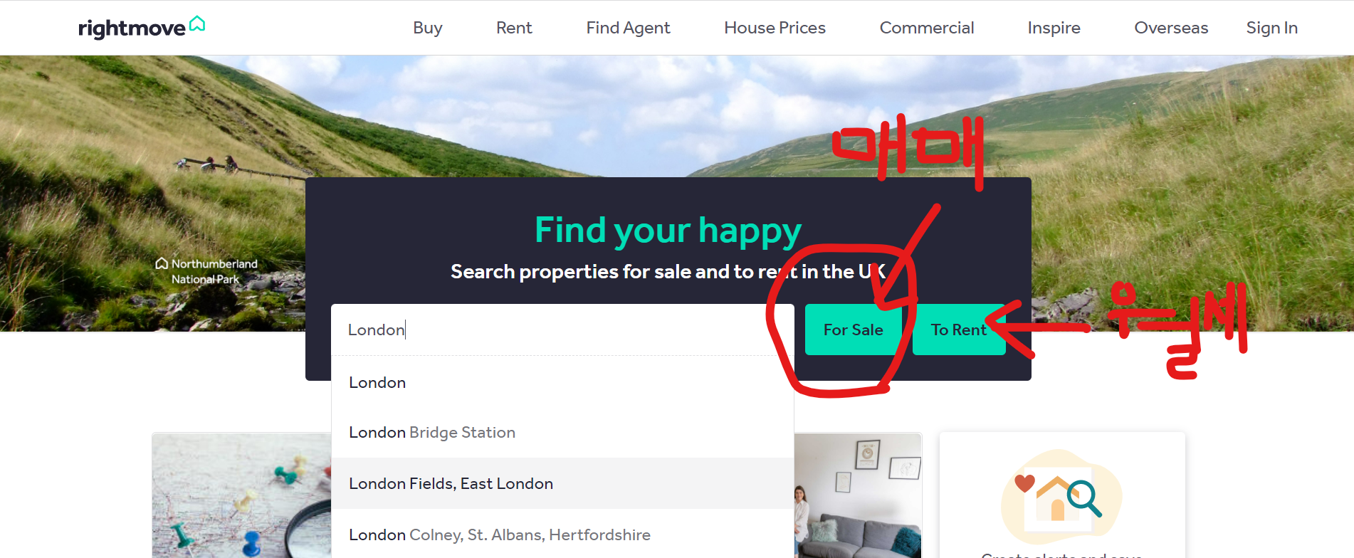Image resolution: width=1354 pixels, height=558 pixels.
Task: Open the Commercial section
Action: pyautogui.click(x=927, y=28)
